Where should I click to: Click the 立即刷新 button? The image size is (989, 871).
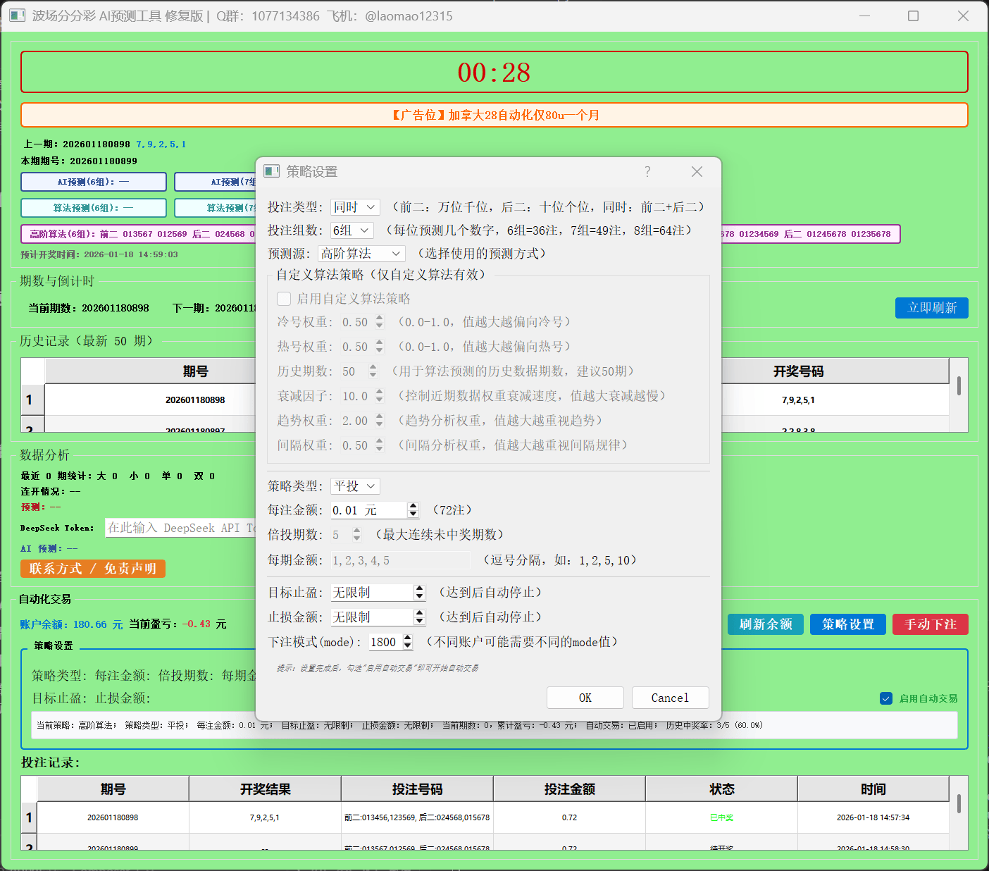coord(931,308)
